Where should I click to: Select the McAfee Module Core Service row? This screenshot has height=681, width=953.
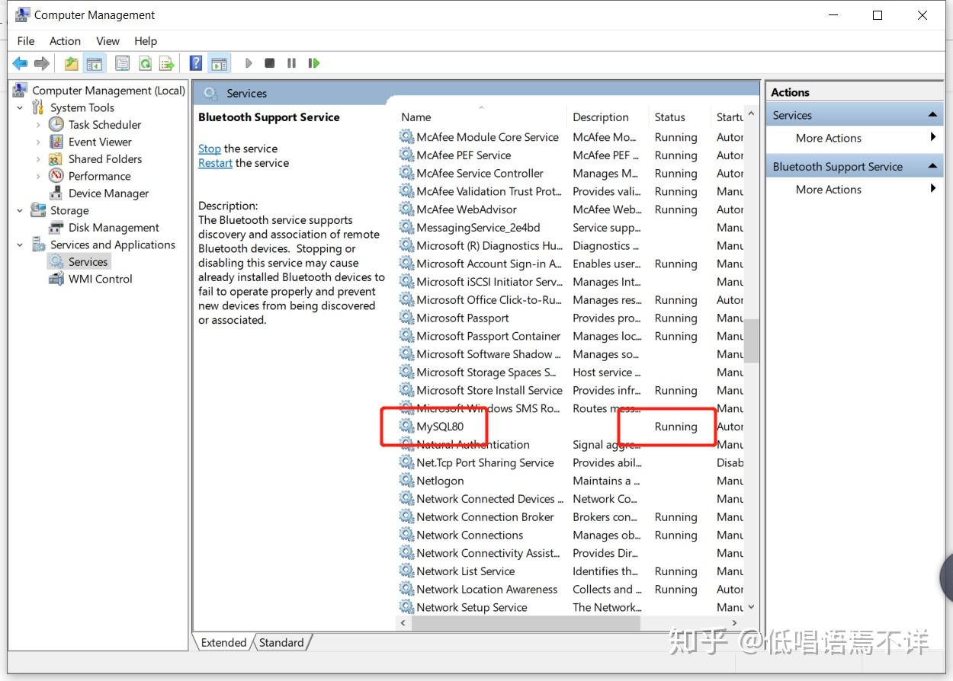pos(570,137)
